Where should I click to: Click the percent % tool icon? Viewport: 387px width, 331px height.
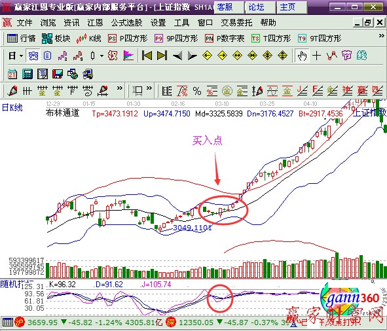(x=196, y=91)
